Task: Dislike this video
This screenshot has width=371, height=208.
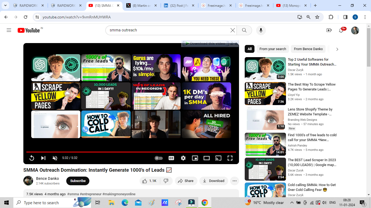Action: pyautogui.click(x=166, y=181)
